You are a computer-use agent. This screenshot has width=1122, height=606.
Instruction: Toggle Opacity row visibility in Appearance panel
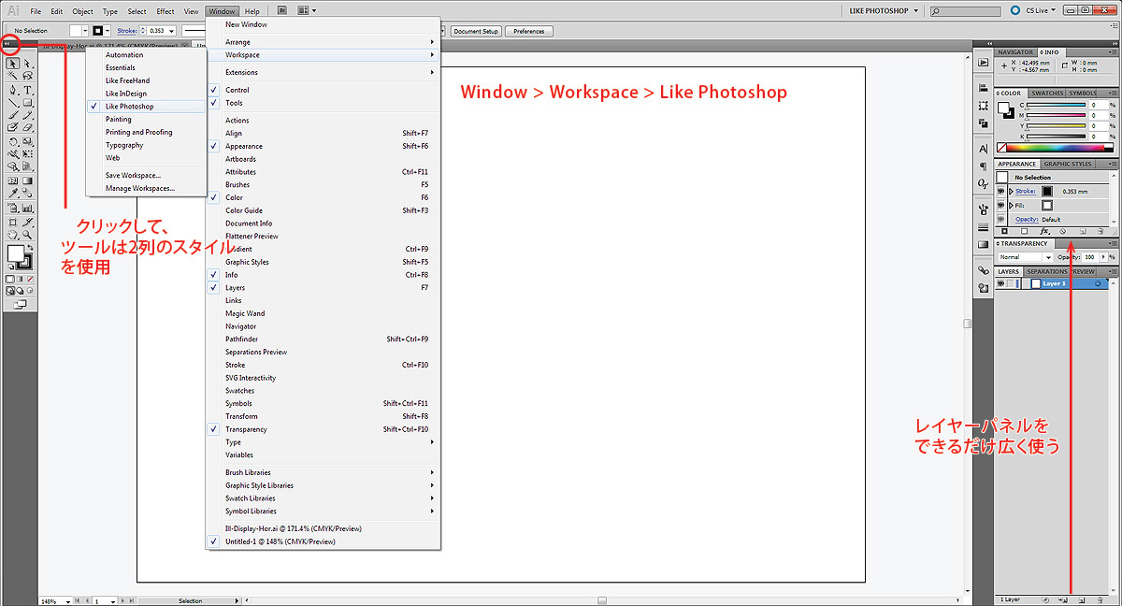(x=1000, y=219)
